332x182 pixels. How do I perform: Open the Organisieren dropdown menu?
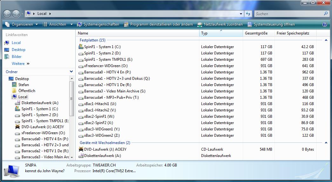(22, 24)
